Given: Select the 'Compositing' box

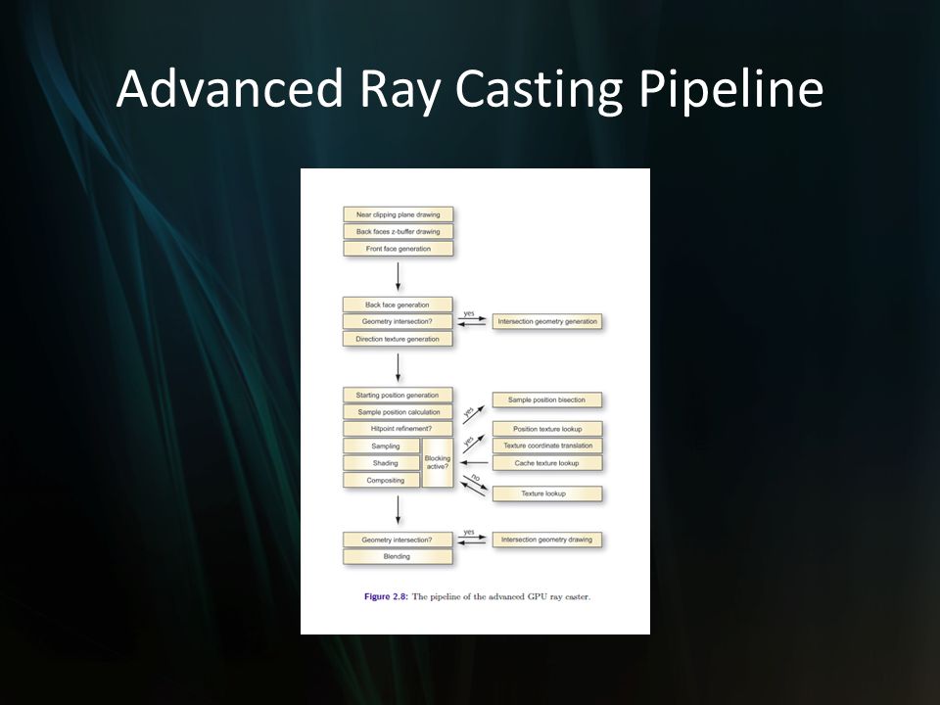Looking at the screenshot, I should coord(381,480).
